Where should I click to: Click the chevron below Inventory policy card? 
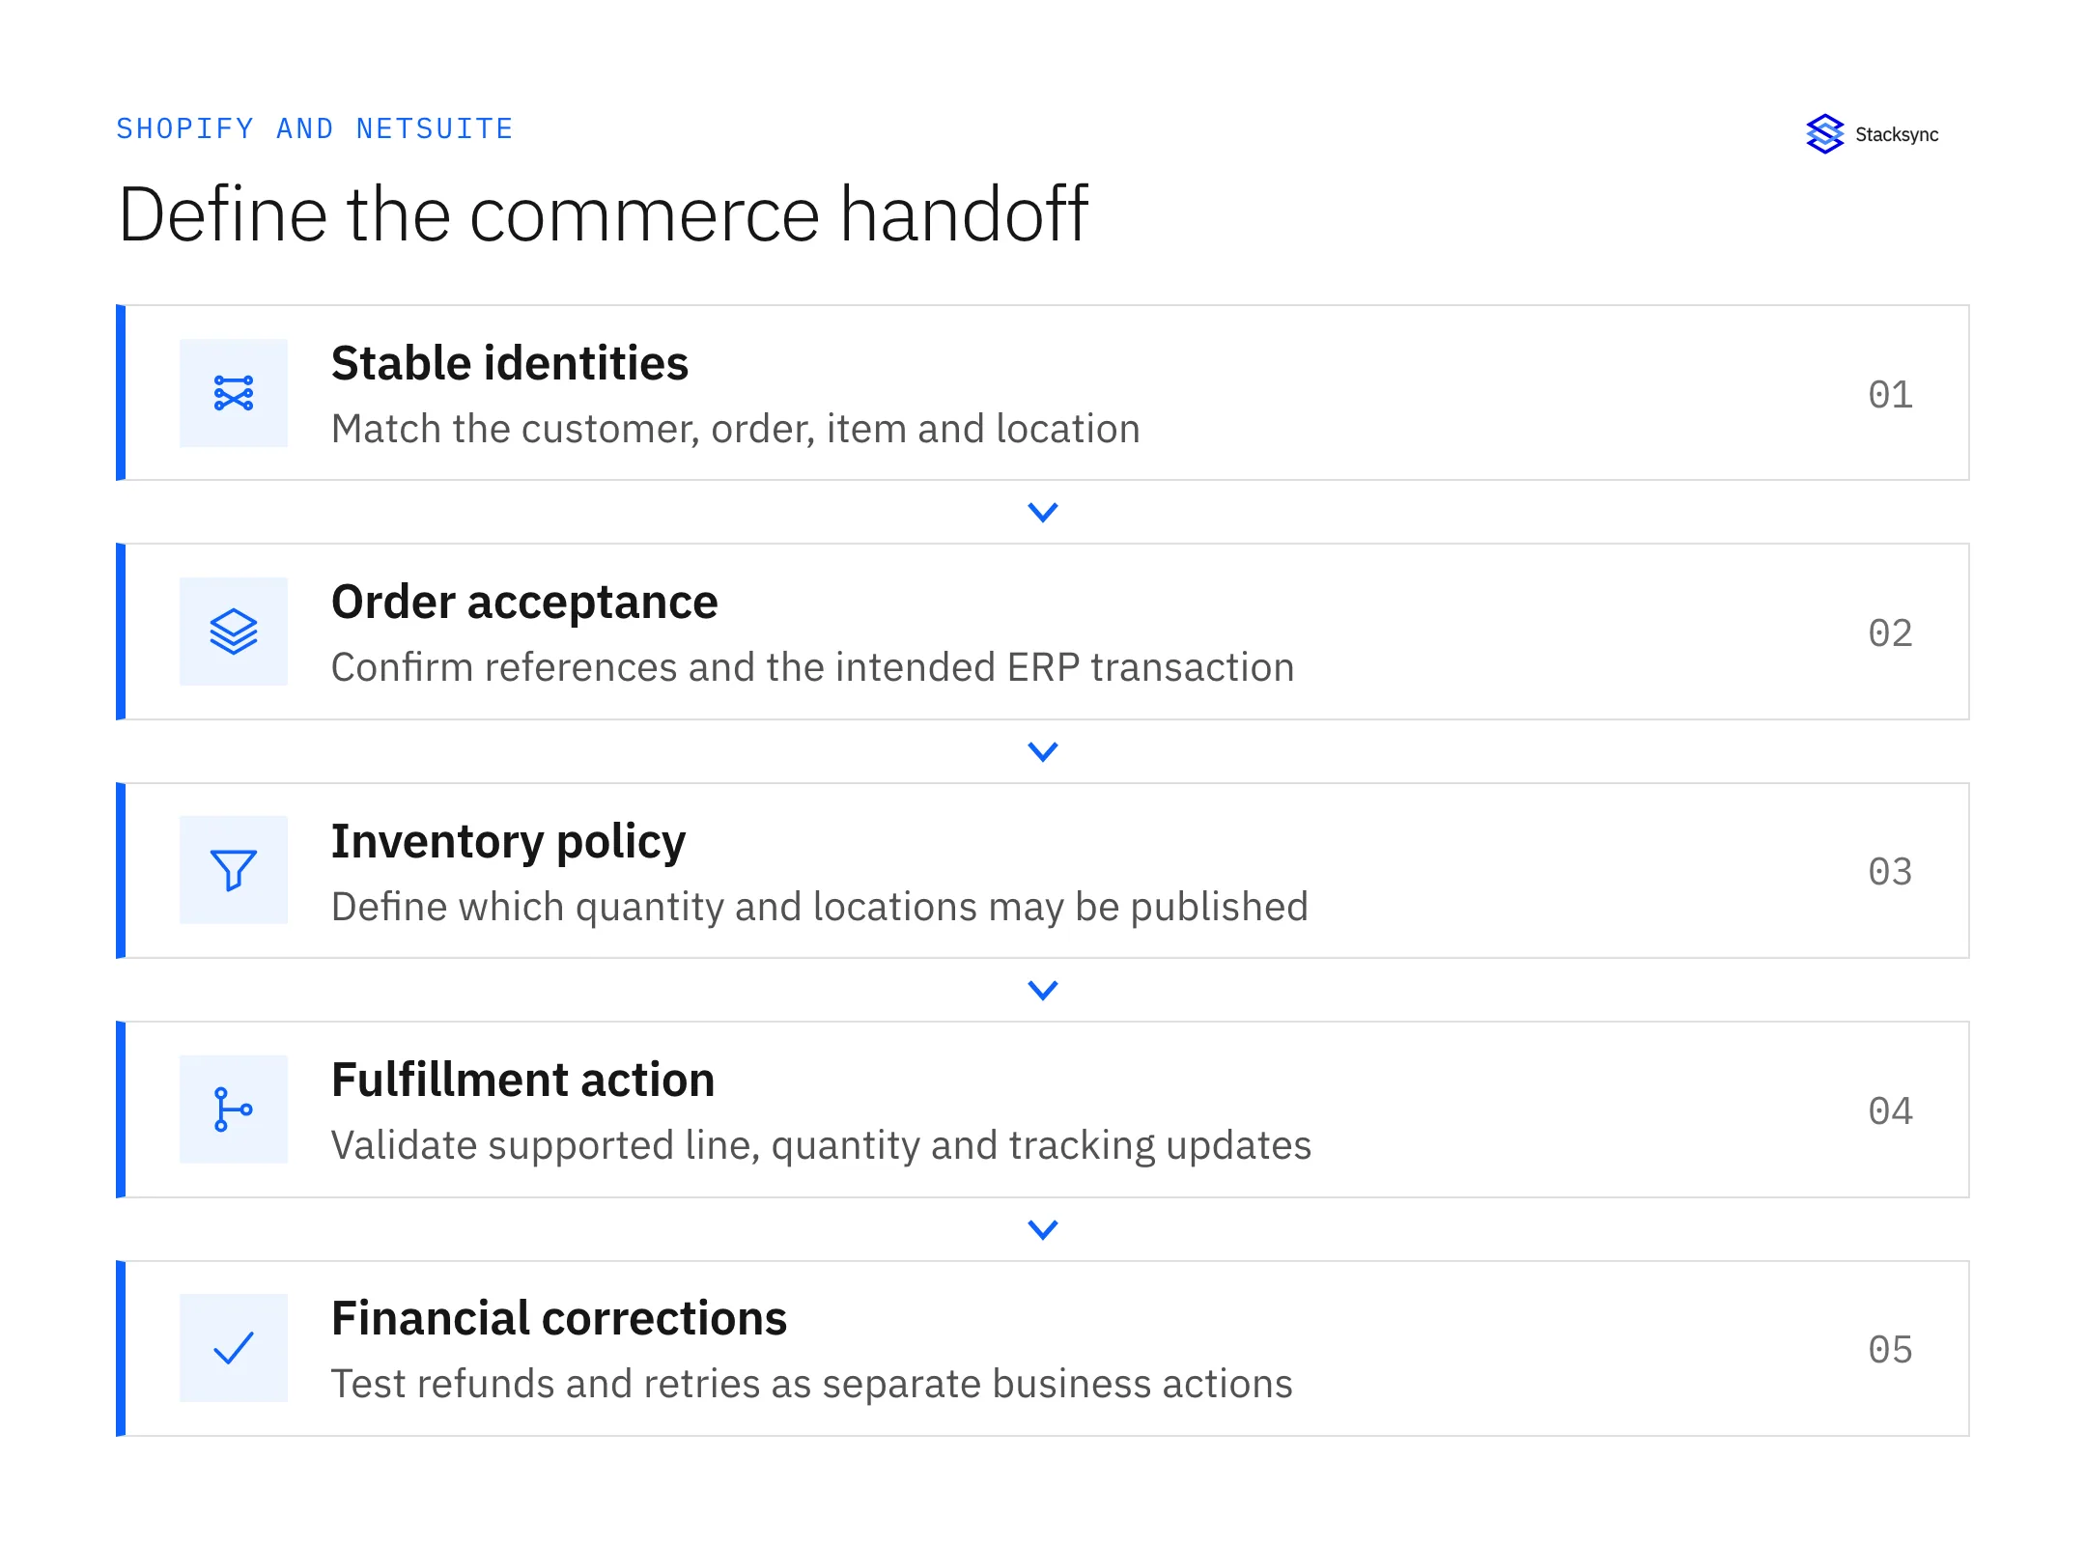[x=1043, y=990]
